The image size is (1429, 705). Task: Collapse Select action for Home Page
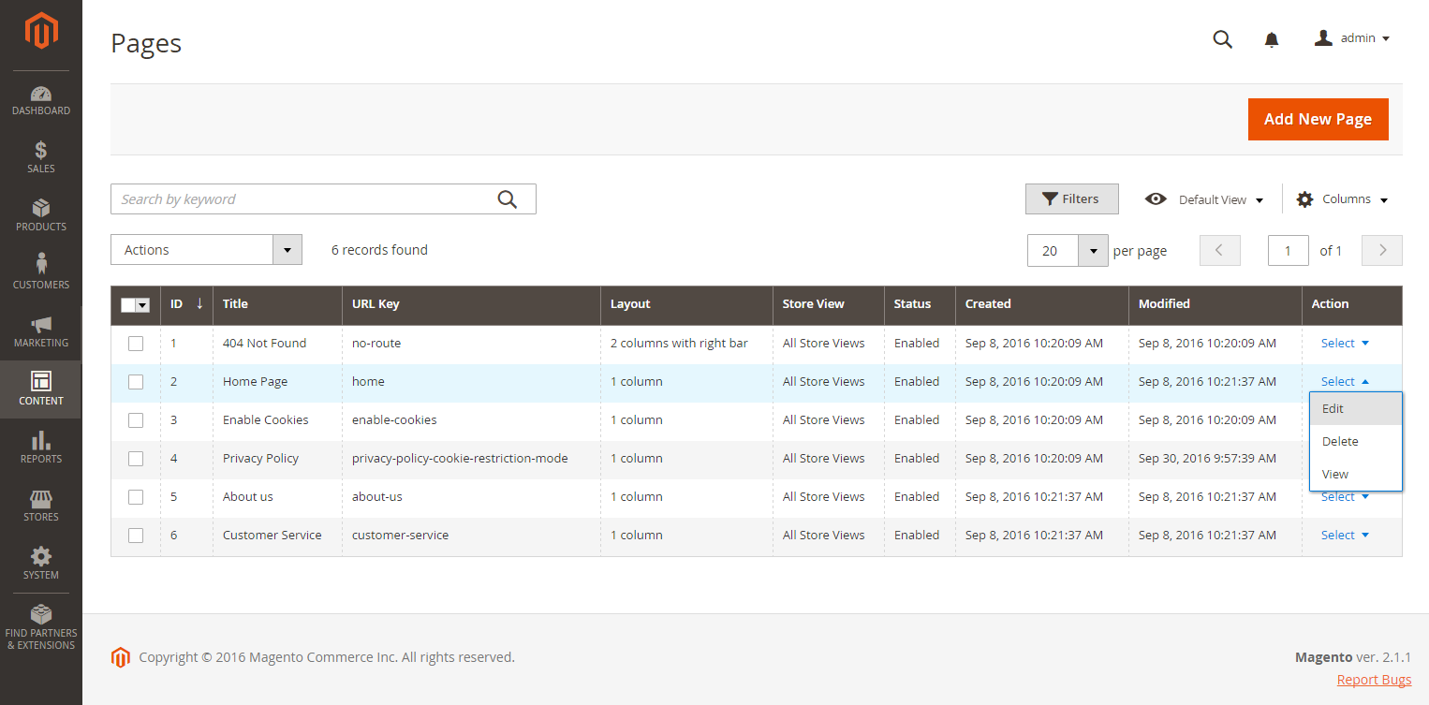(x=1345, y=382)
